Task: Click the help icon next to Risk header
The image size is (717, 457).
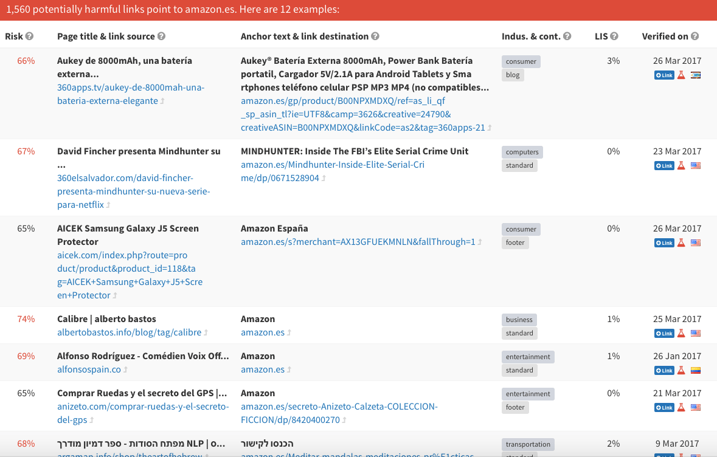Action: coord(30,36)
